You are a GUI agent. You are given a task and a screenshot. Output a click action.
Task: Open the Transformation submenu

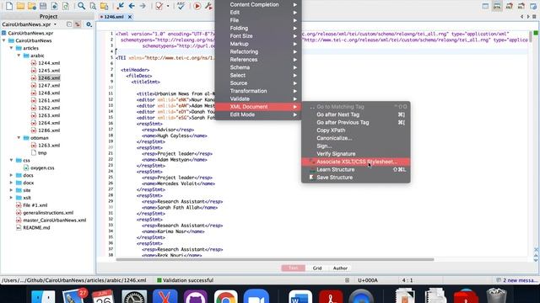click(258, 91)
